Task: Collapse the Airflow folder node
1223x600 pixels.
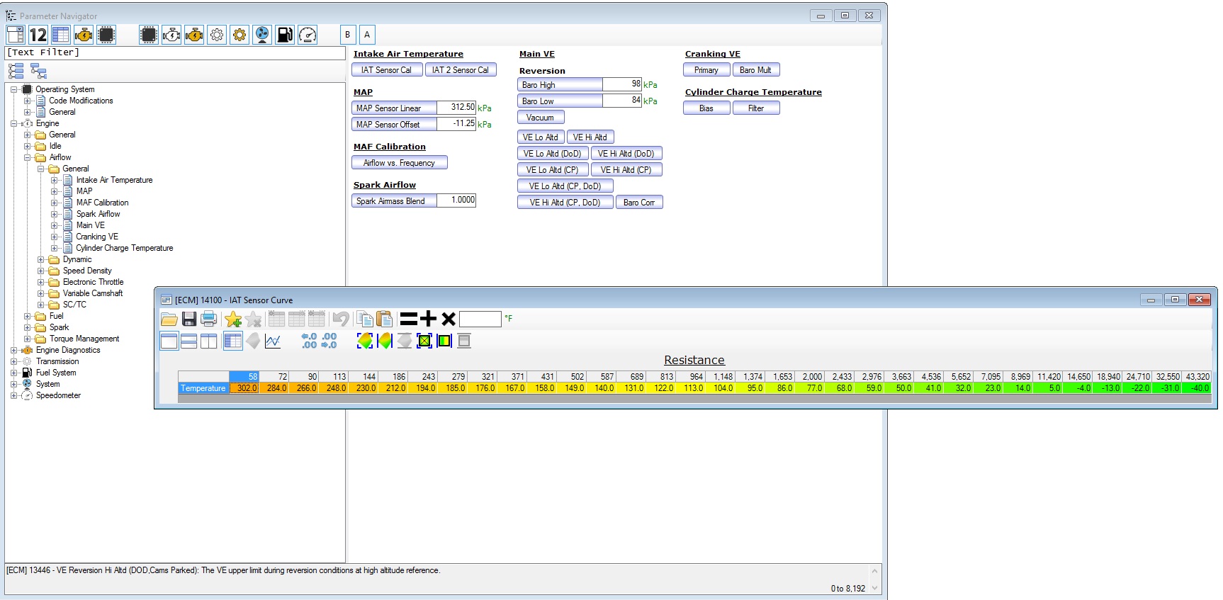Action: coord(28,157)
